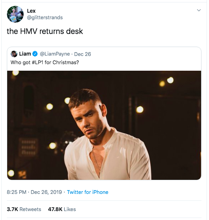Screen dimensions: 209x220
Task: Open the 'Twitter for iPhone' source link
Action: (x=88, y=192)
